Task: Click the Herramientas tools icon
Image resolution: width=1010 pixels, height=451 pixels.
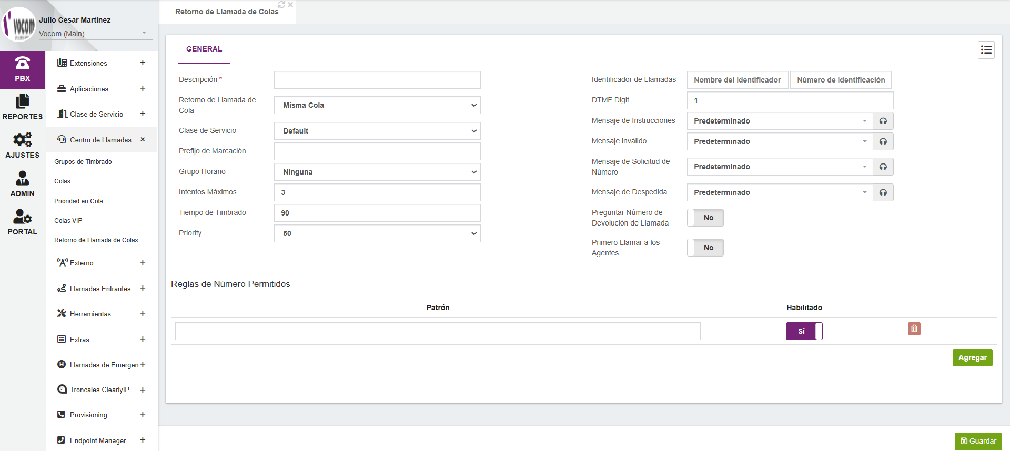Action: 62,314
